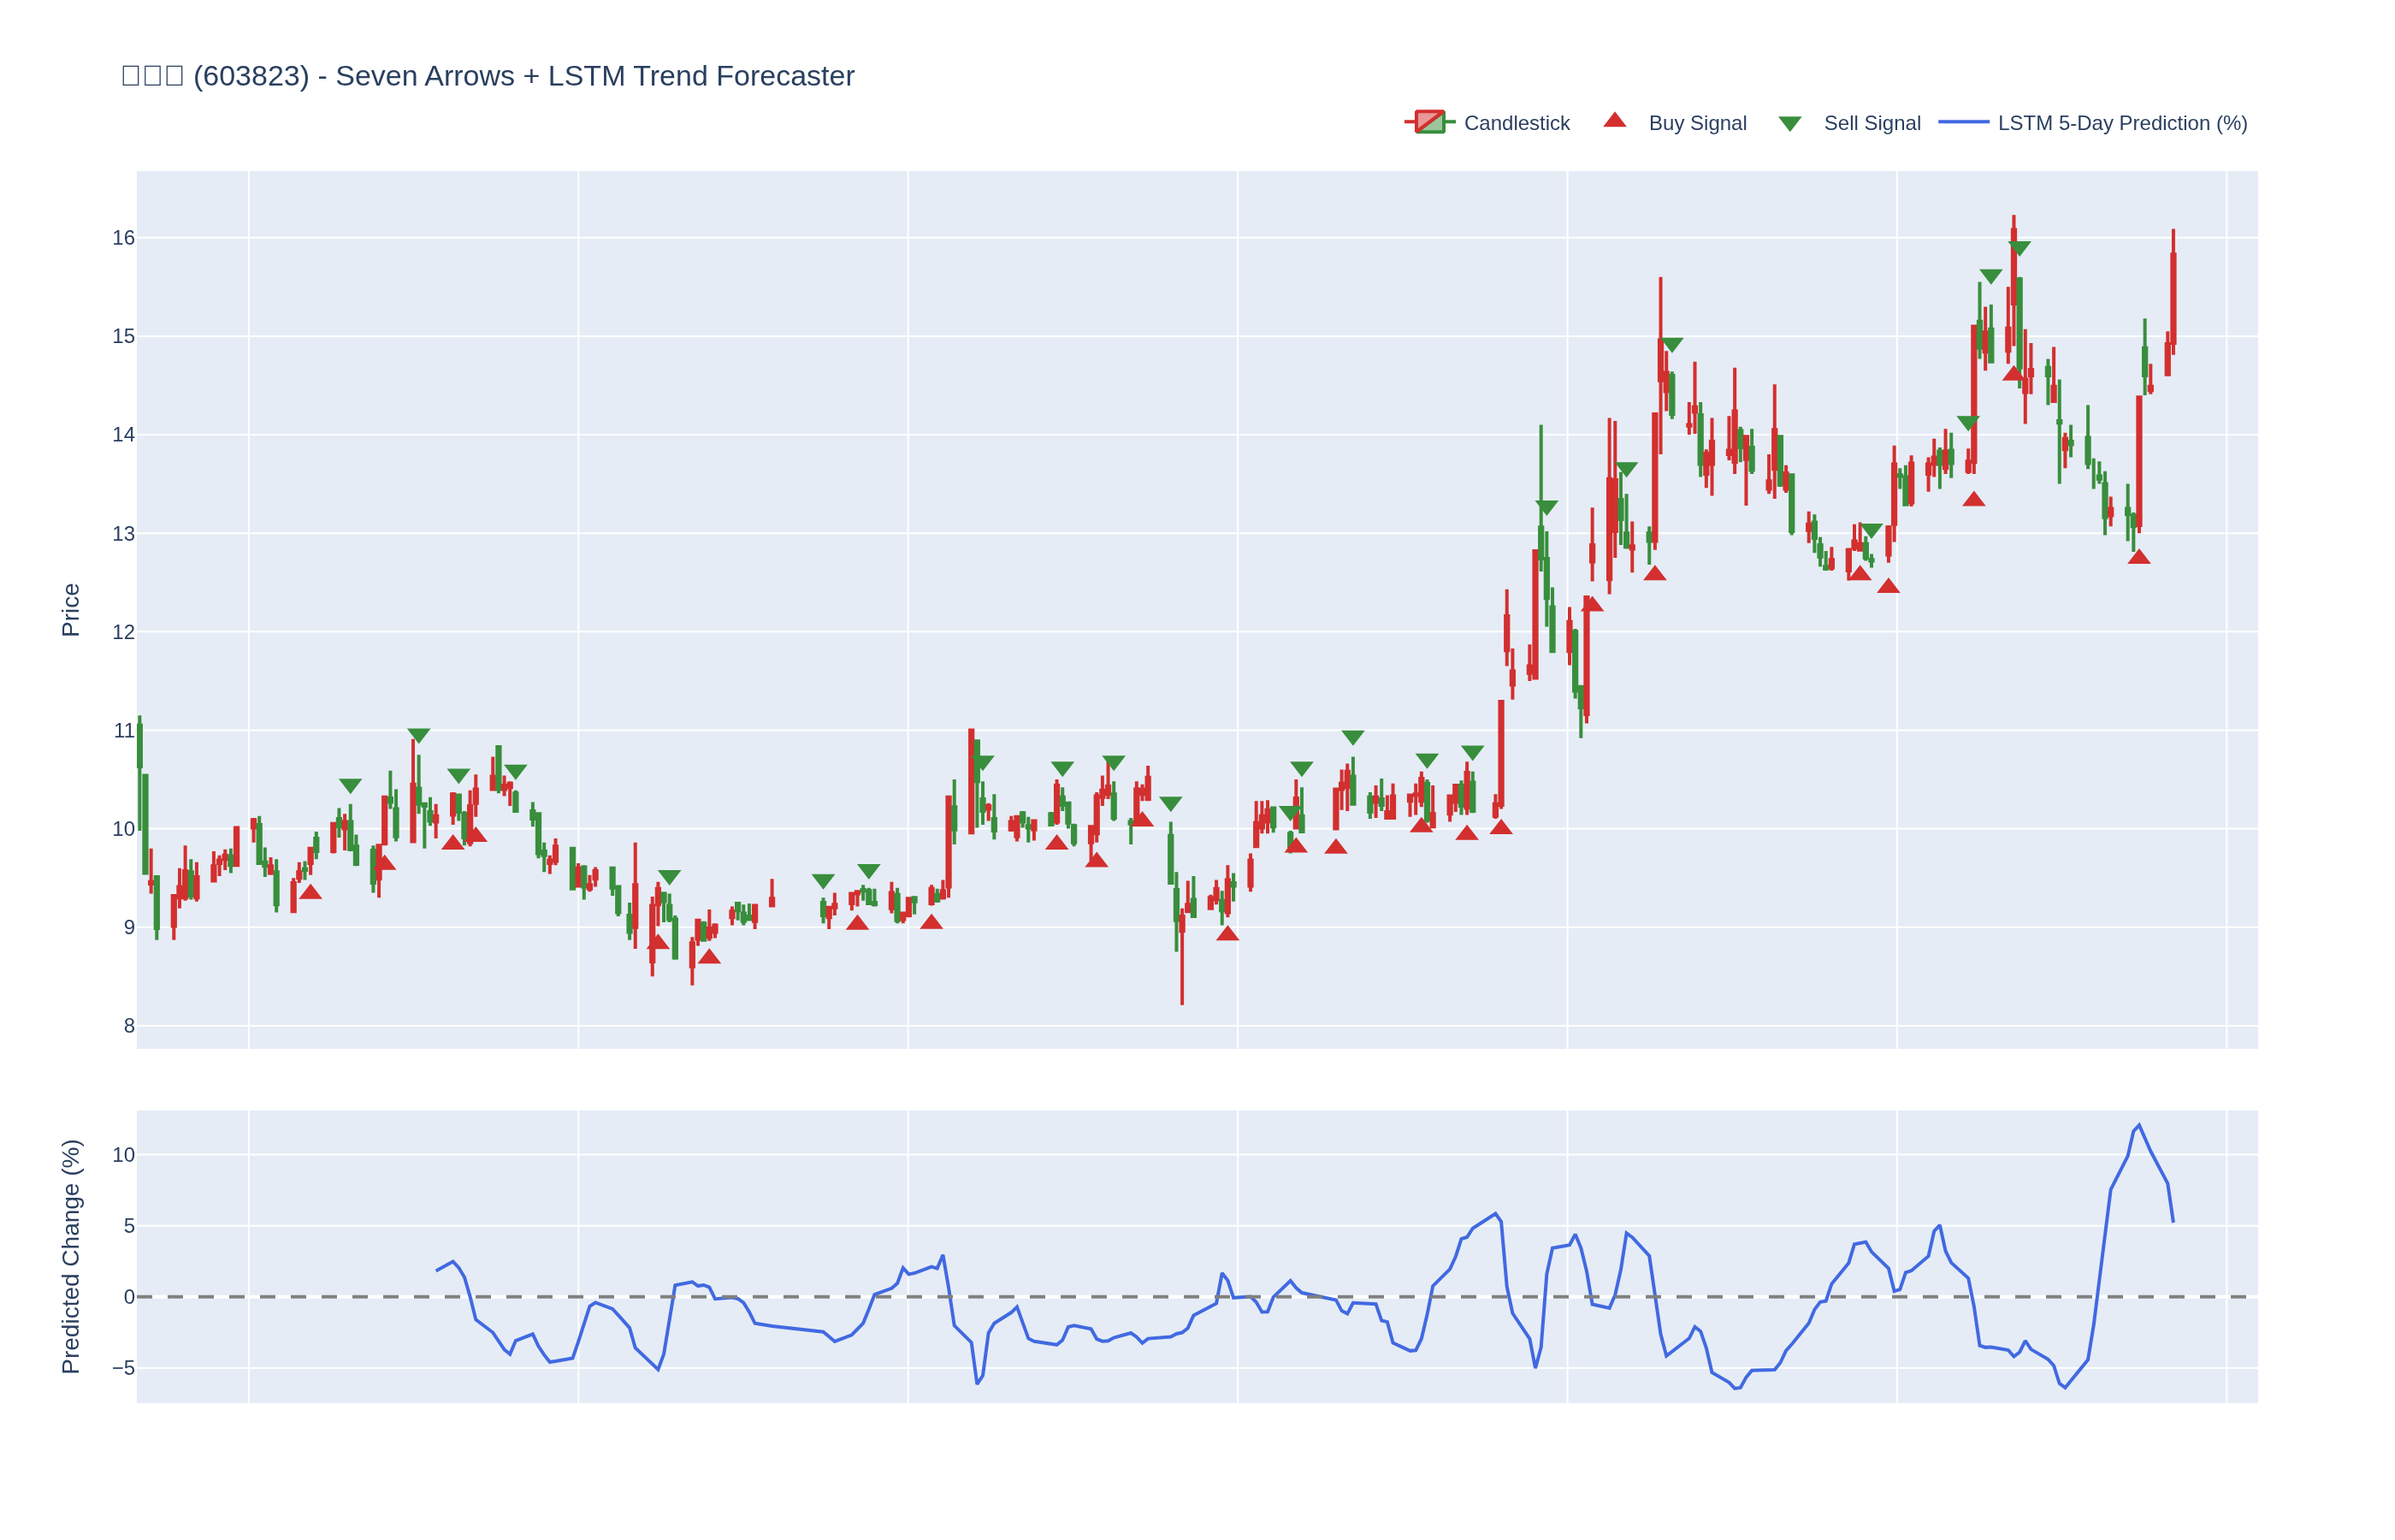Click the Candlestick legend icon
This screenshot has width=2395, height=1540.
coord(1429,123)
